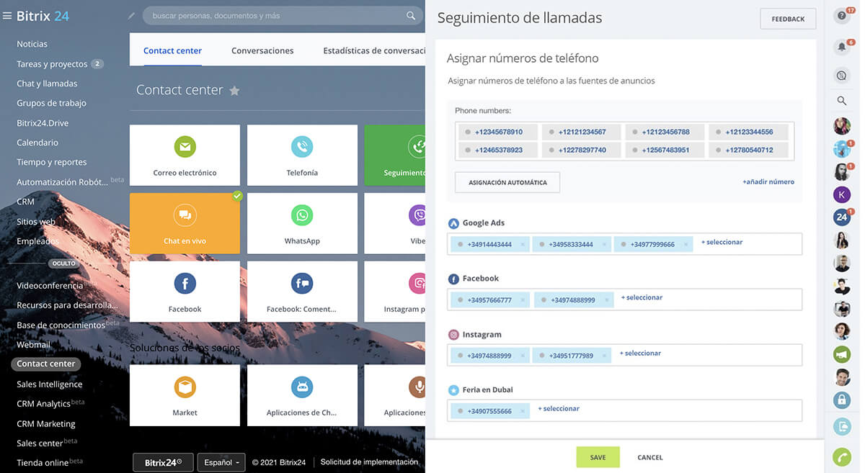Open the hamburger main menu
The image size is (865, 473).
click(7, 16)
